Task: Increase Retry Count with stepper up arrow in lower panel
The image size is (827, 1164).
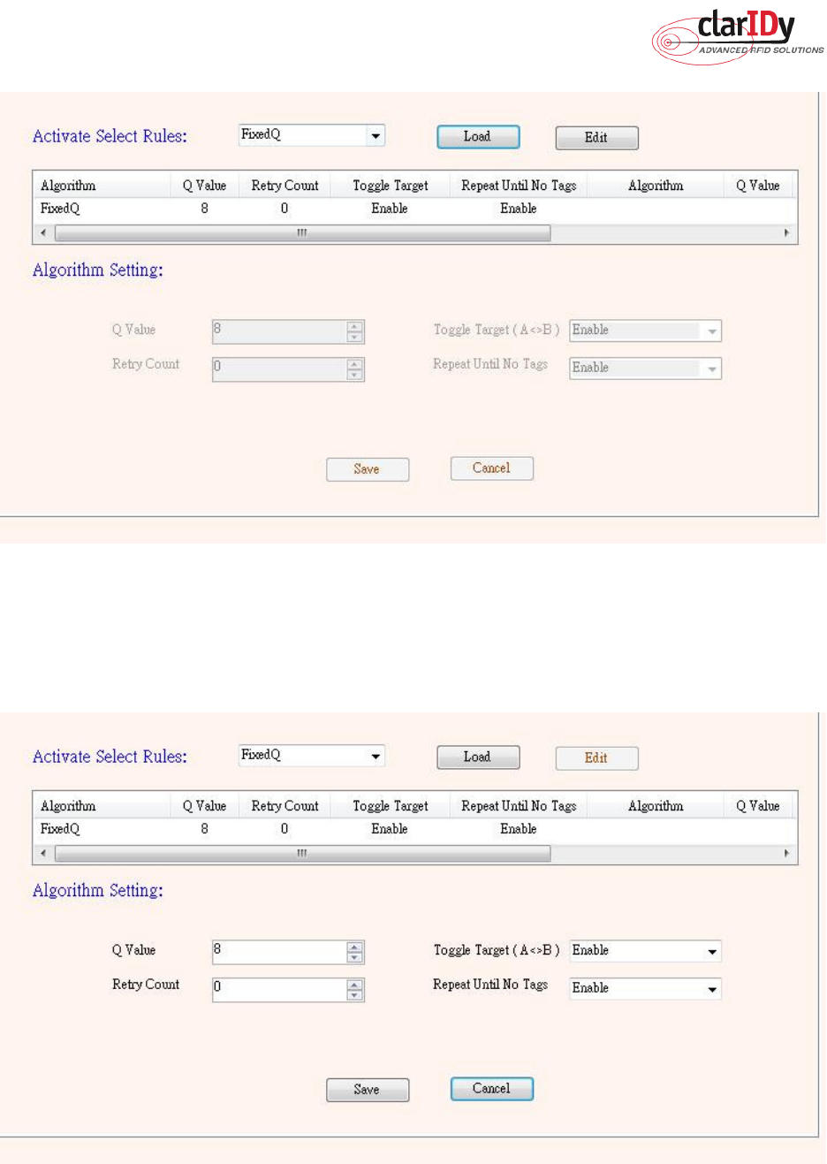Action: point(355,984)
